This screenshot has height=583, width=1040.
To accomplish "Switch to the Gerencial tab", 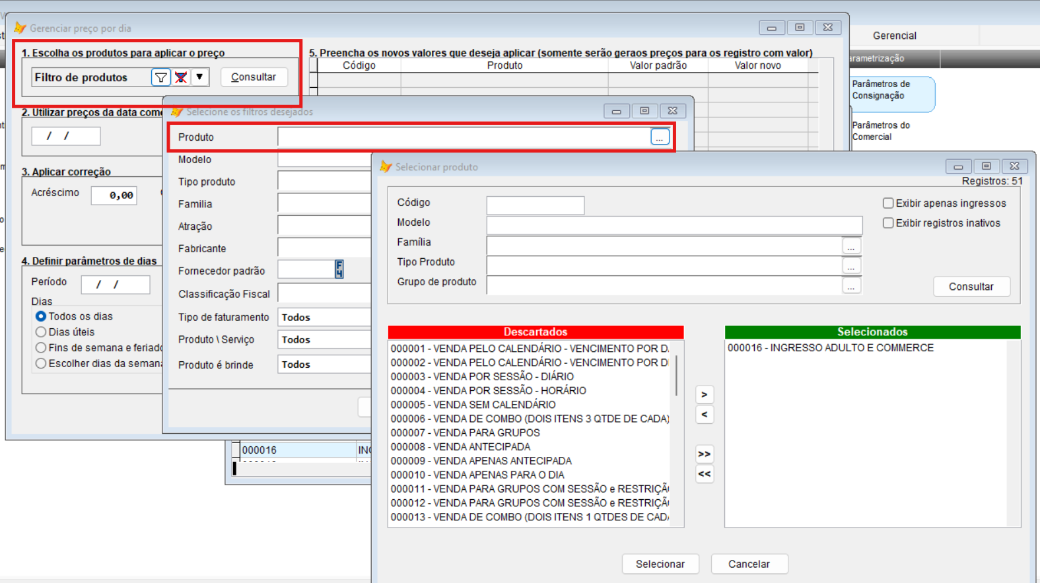I will 894,36.
